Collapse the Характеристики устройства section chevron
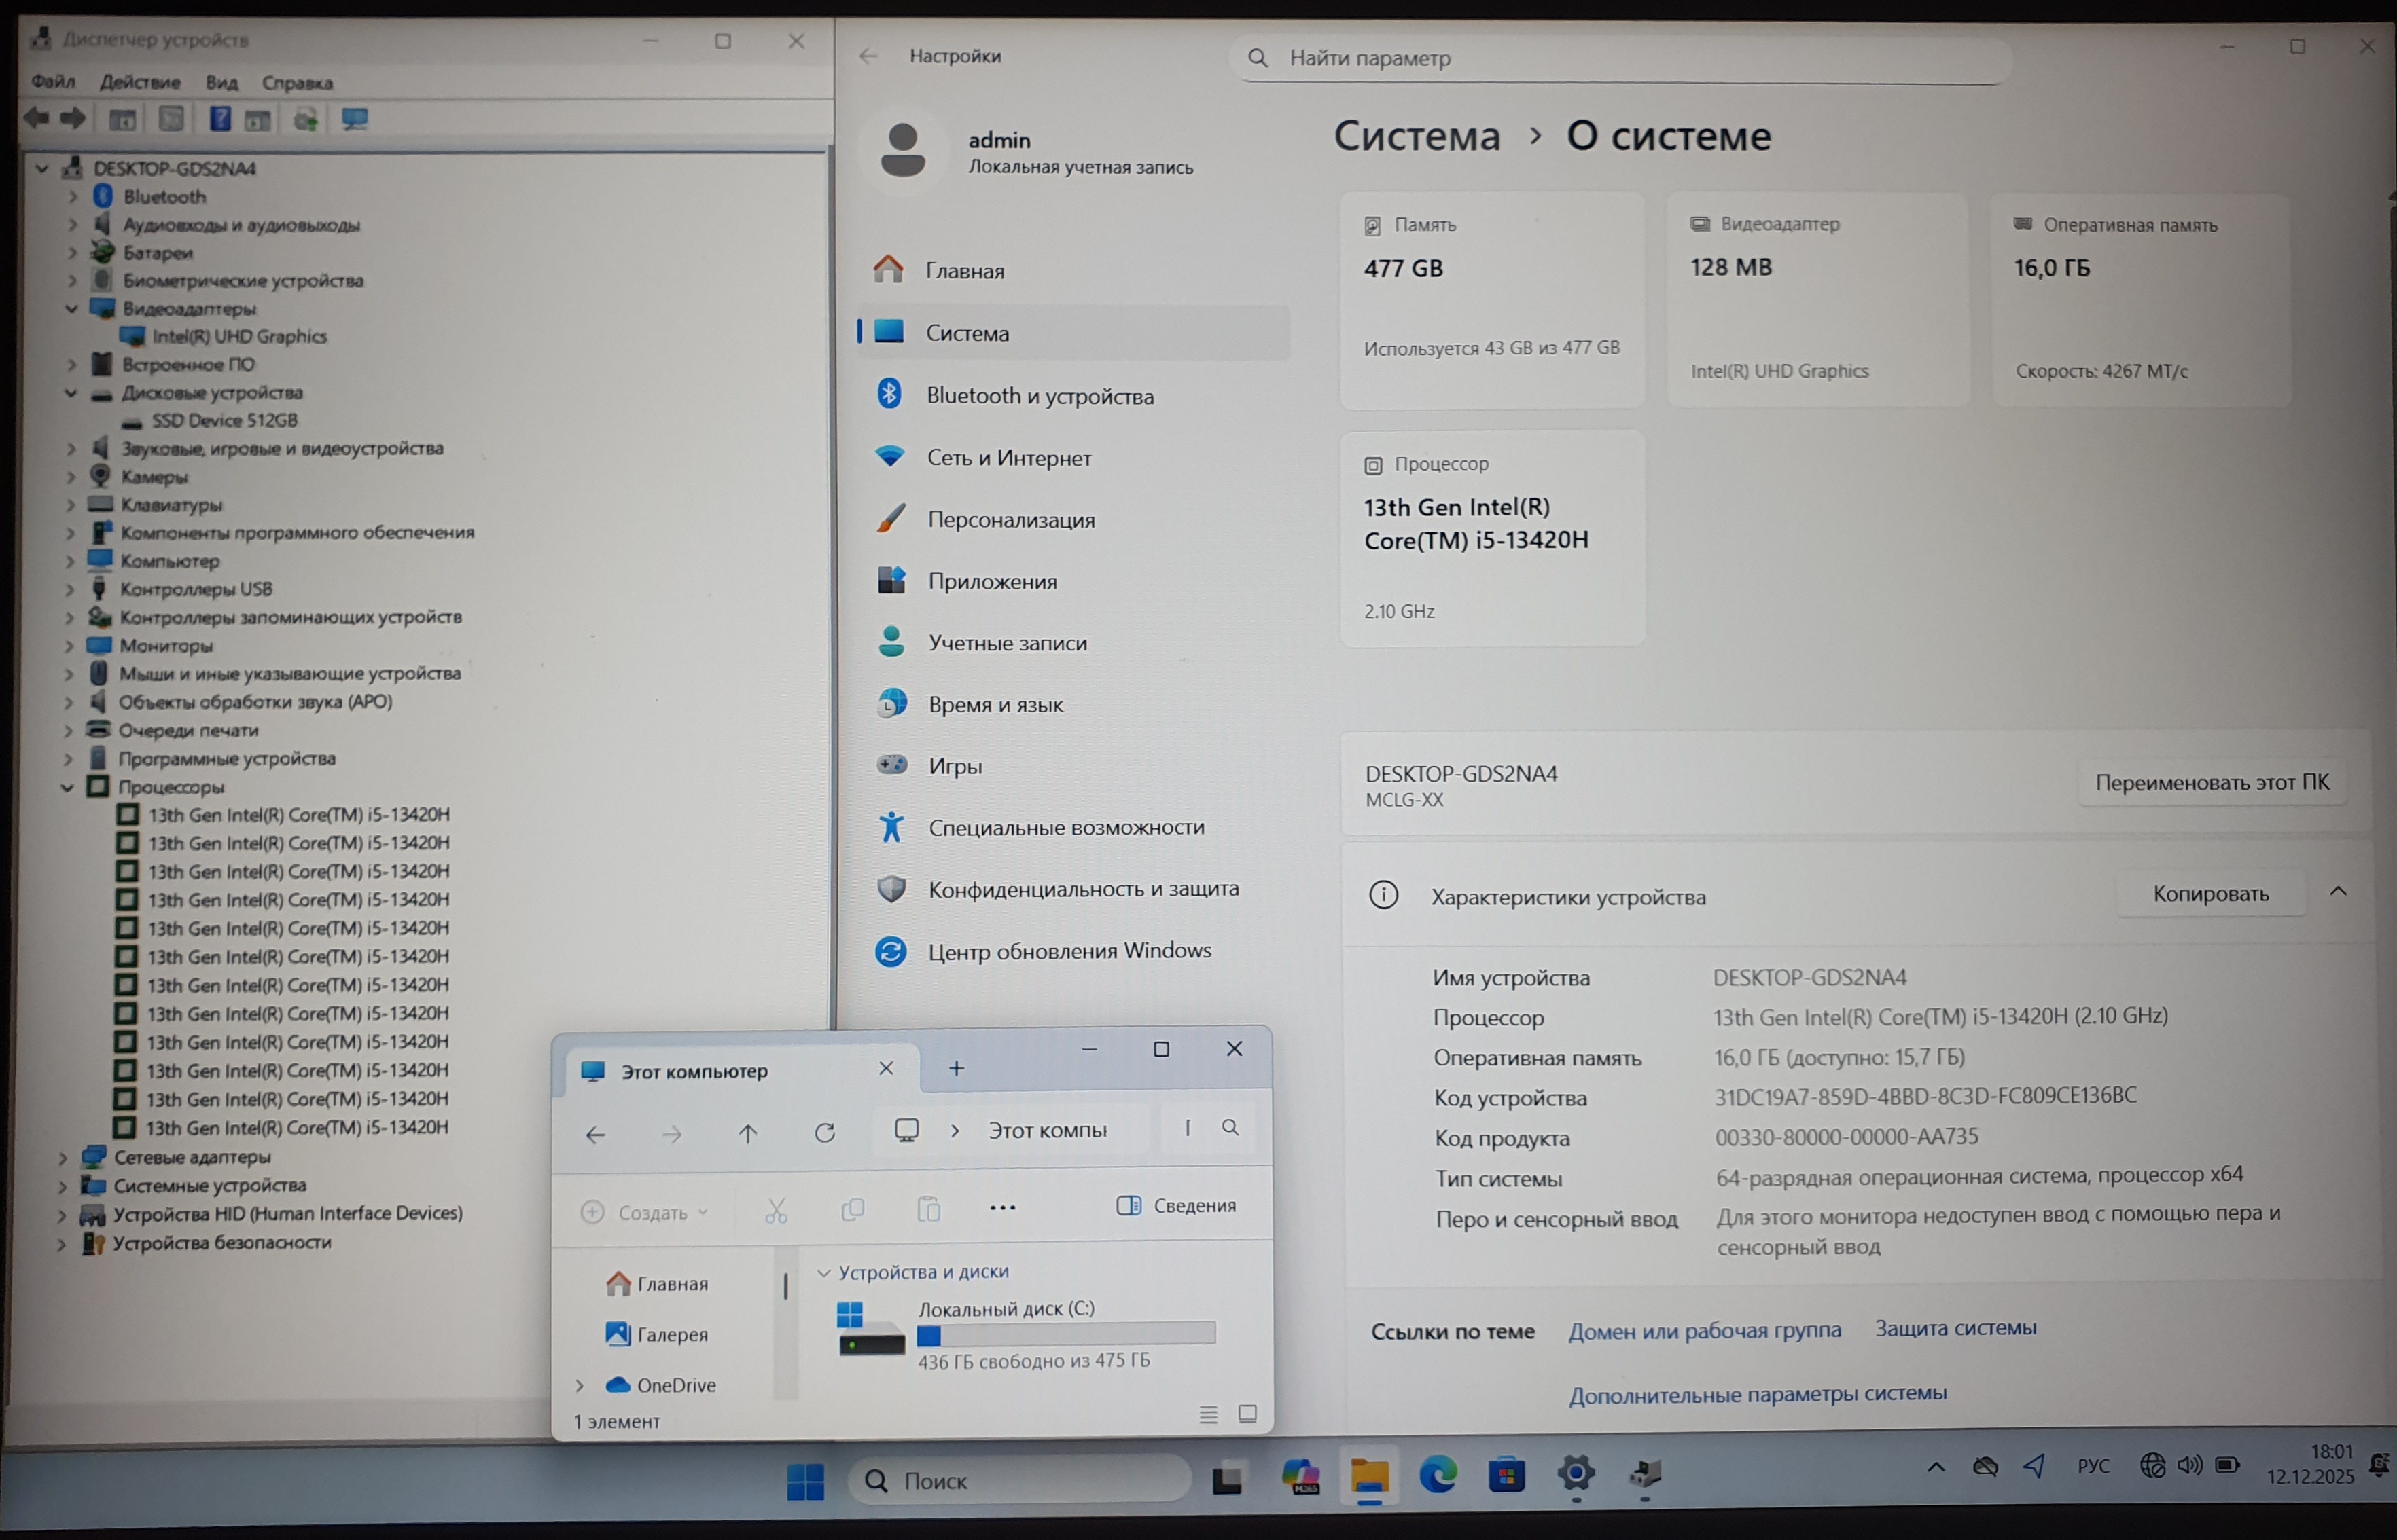This screenshot has height=1540, width=2397. click(x=2338, y=892)
